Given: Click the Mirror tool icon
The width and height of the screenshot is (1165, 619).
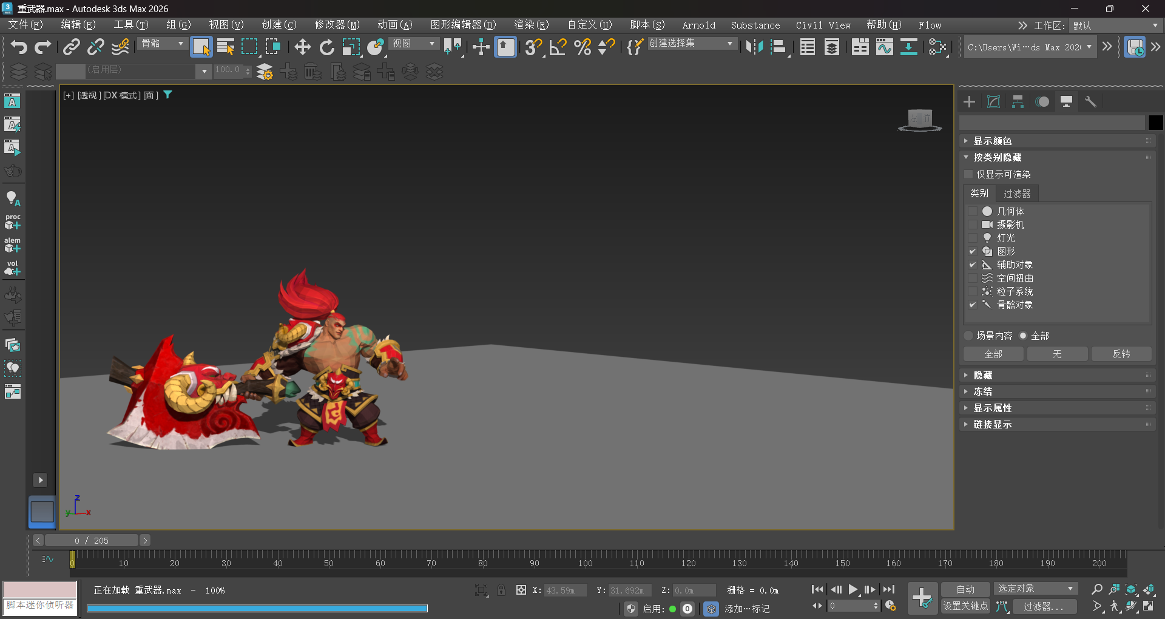Looking at the screenshot, I should (x=754, y=47).
